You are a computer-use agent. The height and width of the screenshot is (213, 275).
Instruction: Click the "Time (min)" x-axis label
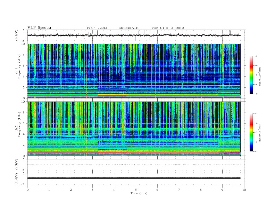[x=139, y=193]
